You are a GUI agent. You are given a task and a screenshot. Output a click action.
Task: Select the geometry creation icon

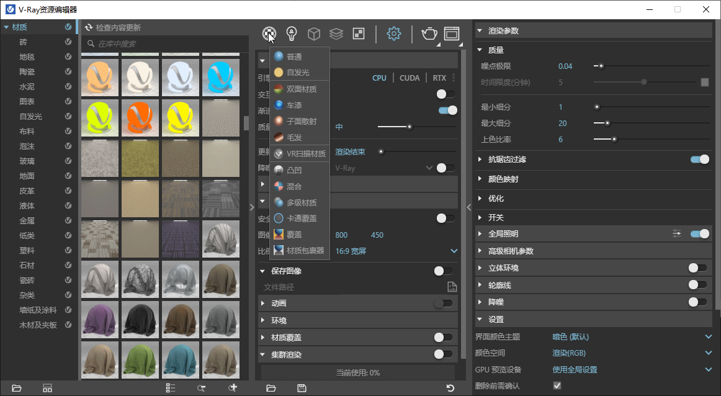point(313,34)
